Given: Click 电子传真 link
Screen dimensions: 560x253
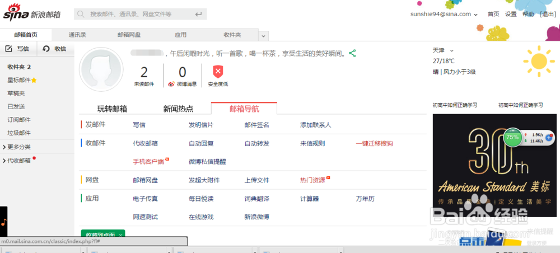Looking at the screenshot, I should [x=145, y=199].
